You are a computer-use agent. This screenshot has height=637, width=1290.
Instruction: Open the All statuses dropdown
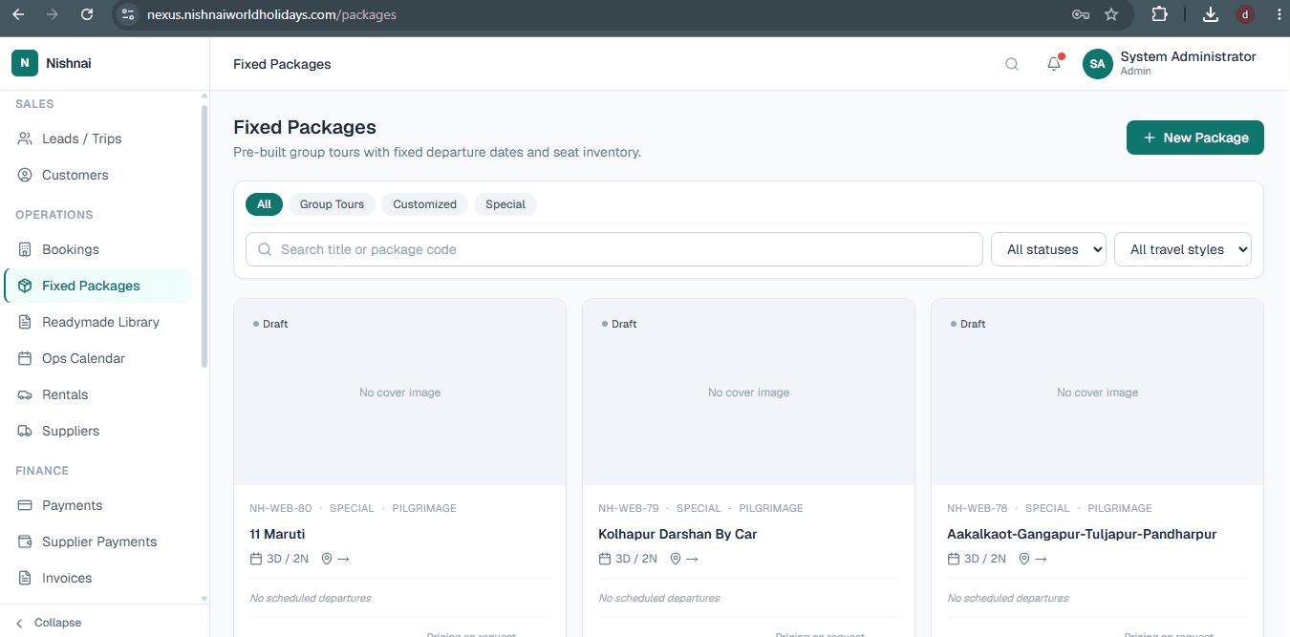1048,249
